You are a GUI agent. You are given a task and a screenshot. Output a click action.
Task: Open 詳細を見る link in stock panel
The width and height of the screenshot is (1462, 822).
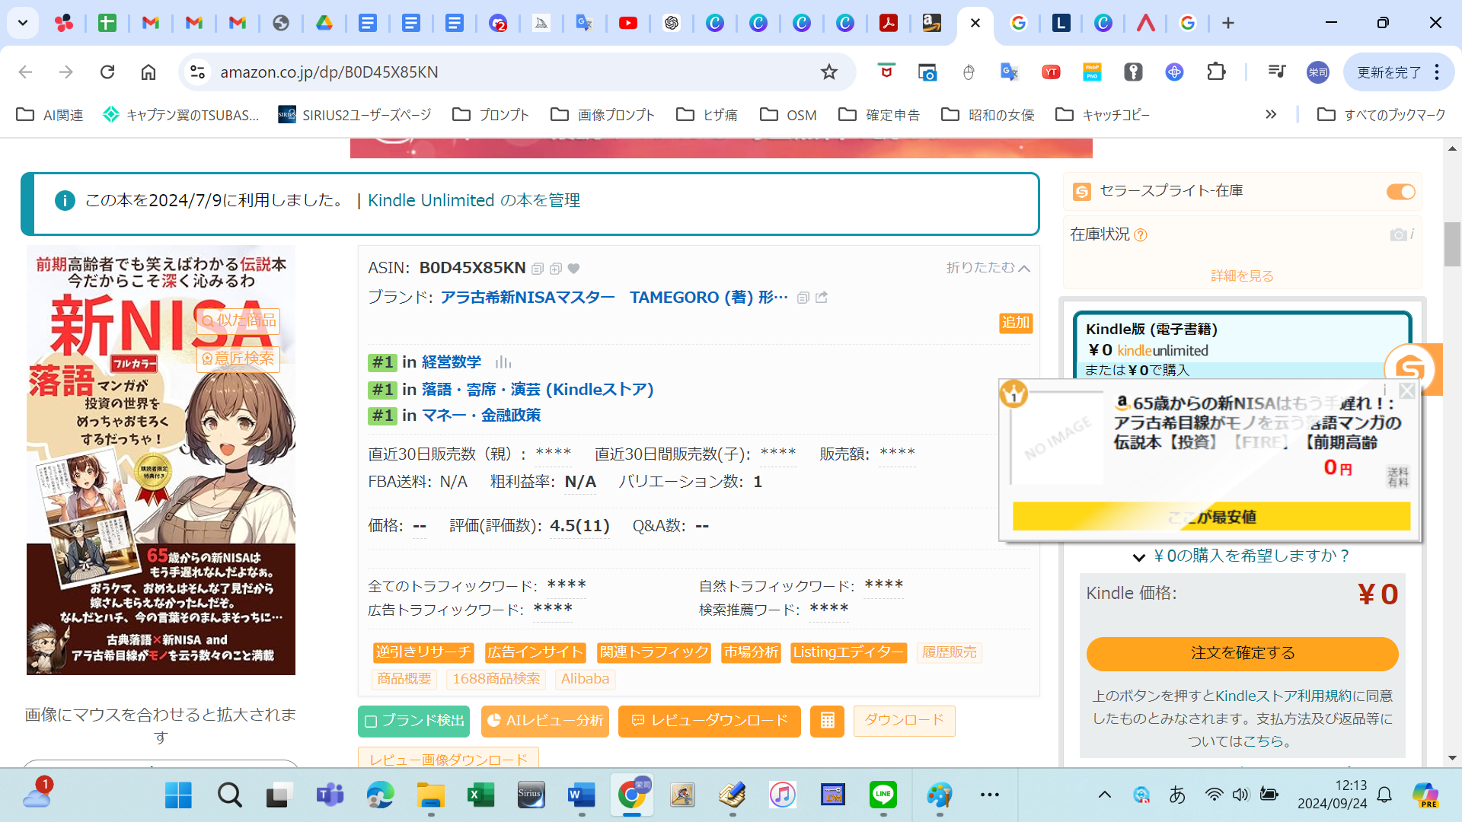[x=1242, y=276]
